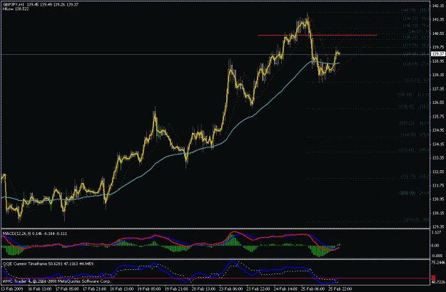Click the 134.15 price axis label
Image resolution: width=446 pixels, height=292 pixels.
[438, 144]
